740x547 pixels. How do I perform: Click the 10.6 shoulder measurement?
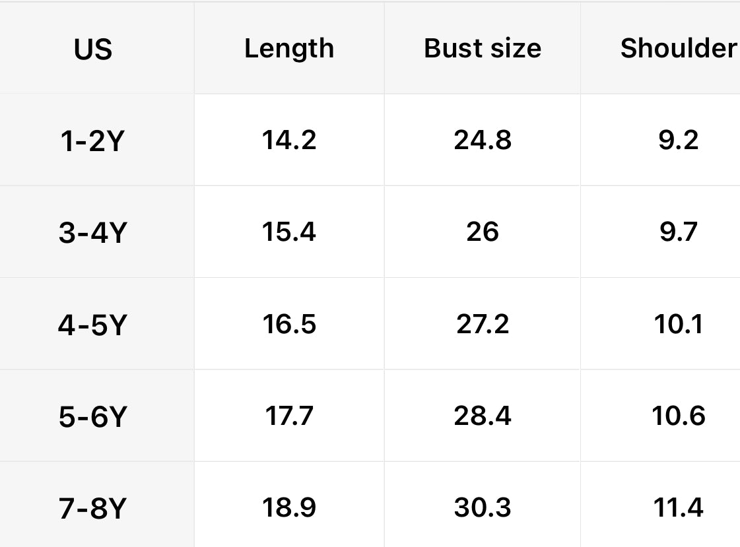click(679, 416)
